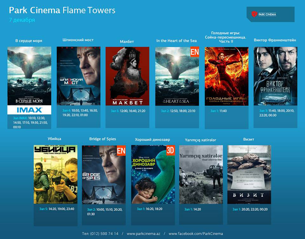
Task: Click the title Виктор Франкенштейн above poster
Action: pos(275,40)
